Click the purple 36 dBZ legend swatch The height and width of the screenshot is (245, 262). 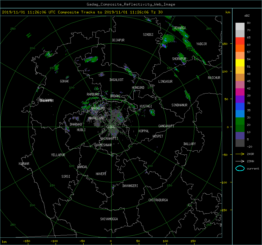click(x=240, y=99)
